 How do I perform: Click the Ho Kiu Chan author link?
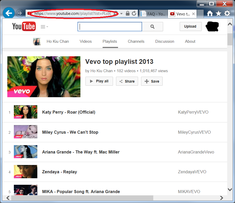102,71
